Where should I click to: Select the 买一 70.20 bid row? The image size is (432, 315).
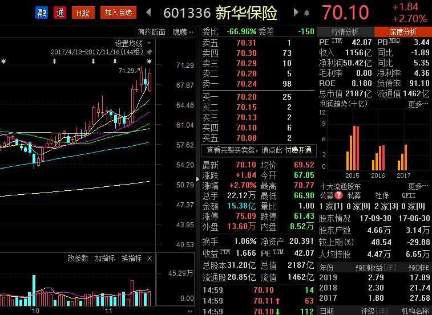(259, 97)
